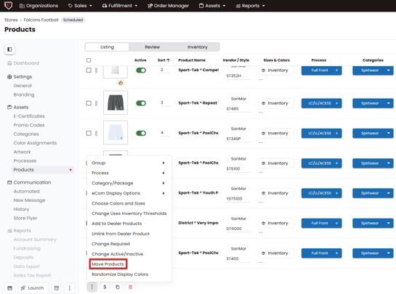396x294 pixels.
Task: Expand the Group submenu
Action: pos(129,163)
